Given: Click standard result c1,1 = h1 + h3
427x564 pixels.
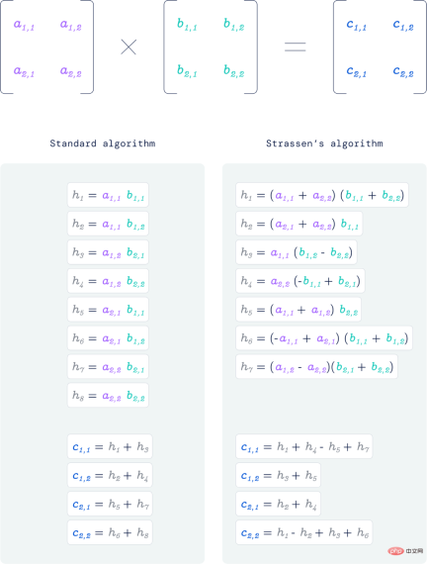Looking at the screenshot, I should (x=110, y=446).
